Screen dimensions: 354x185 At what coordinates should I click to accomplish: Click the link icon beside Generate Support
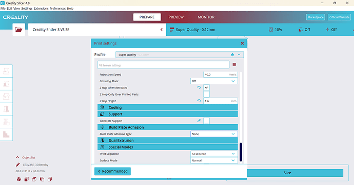[x=199, y=121]
